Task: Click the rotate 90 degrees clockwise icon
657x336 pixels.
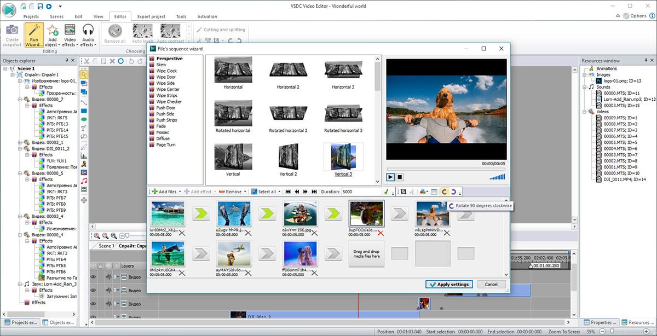Action: (x=445, y=192)
